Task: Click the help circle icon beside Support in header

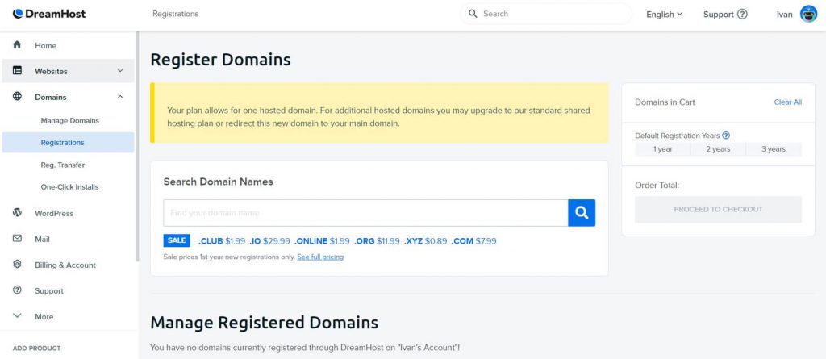Action: click(742, 15)
